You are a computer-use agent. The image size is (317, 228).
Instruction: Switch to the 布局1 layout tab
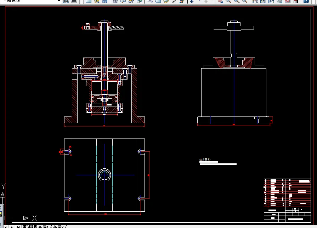tap(43, 226)
